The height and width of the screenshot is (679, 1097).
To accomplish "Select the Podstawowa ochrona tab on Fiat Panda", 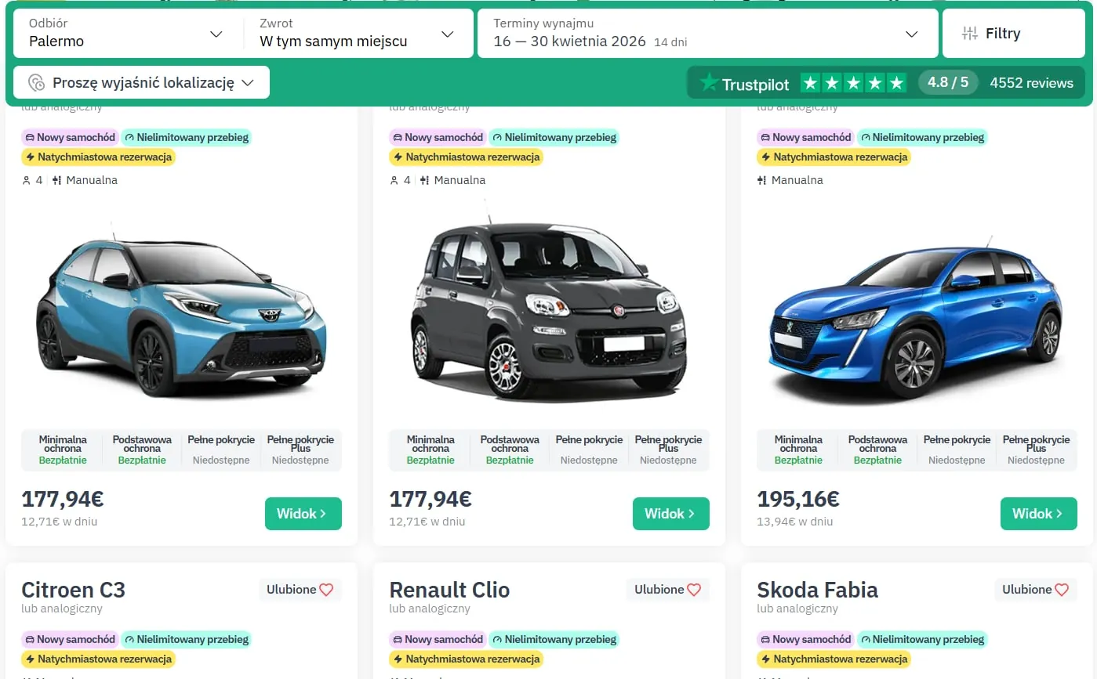I will (x=509, y=449).
